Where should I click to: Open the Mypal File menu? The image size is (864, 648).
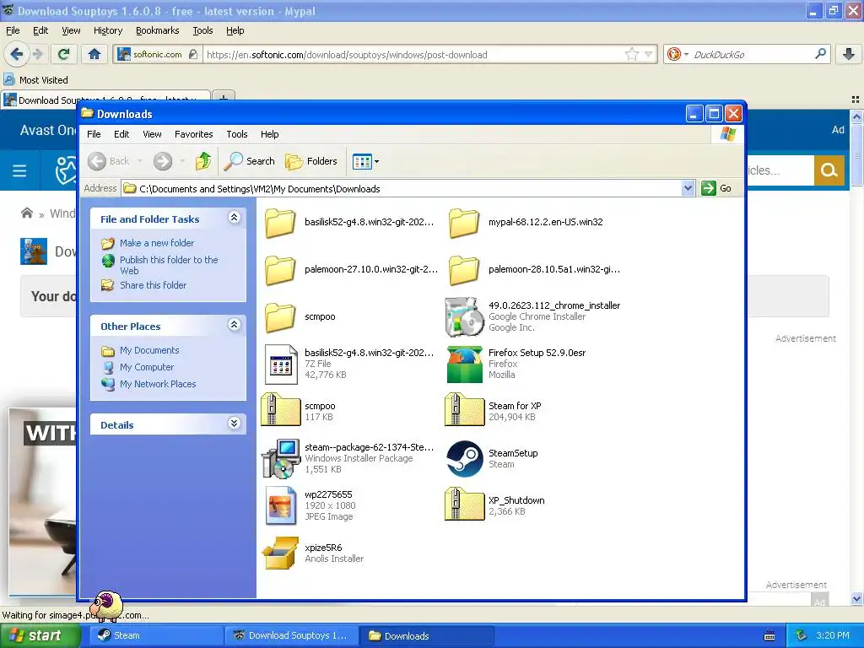coord(13,31)
